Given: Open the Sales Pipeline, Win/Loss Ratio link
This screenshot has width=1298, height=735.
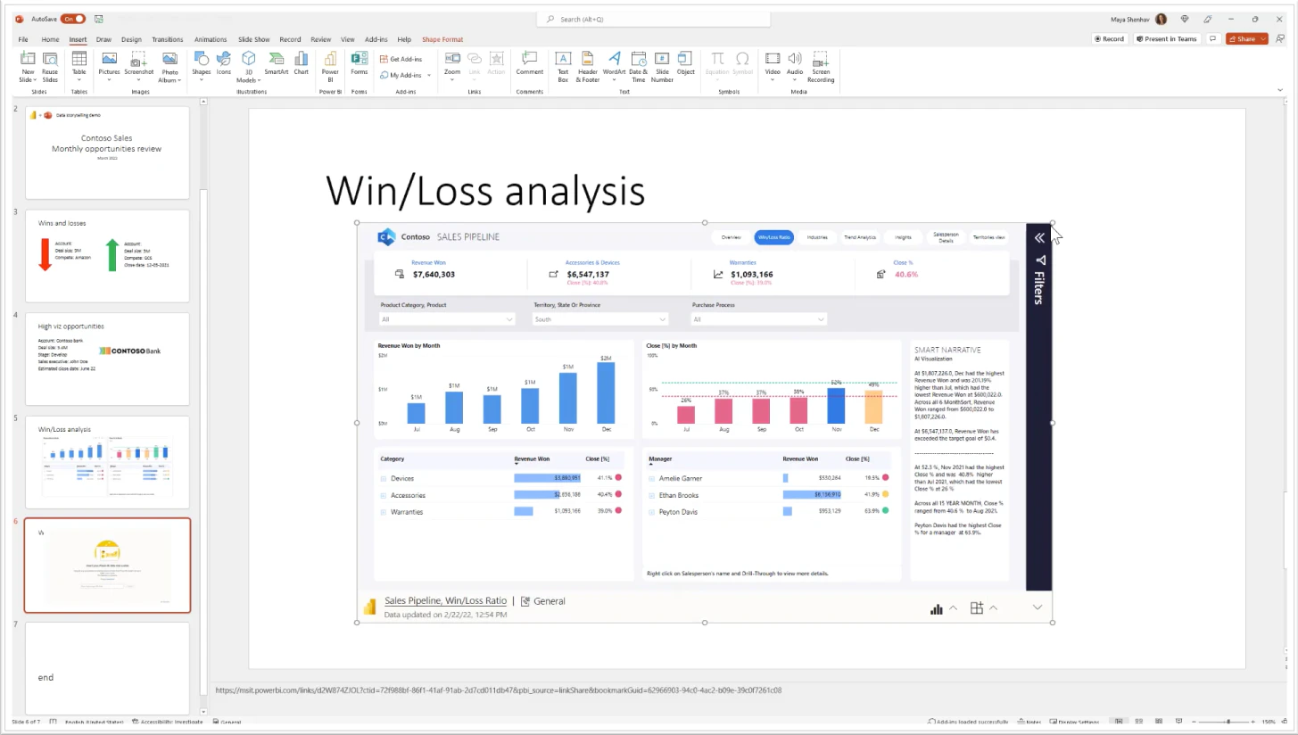Looking at the screenshot, I should point(446,601).
